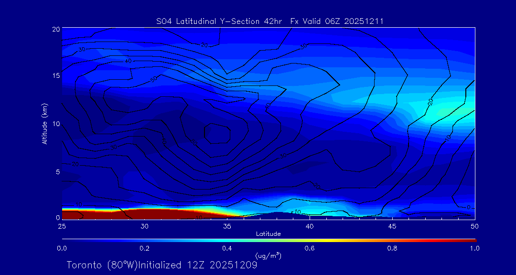Click the '(ug/m³)' units label
Image resolution: width=516 pixels, height=275 pixels.
(x=268, y=255)
